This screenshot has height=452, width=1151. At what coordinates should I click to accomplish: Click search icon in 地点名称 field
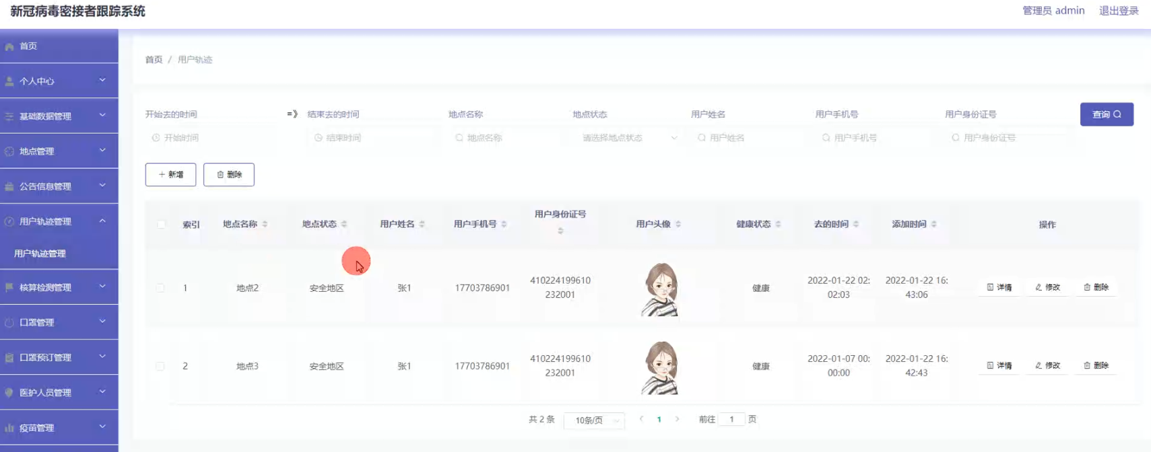click(x=459, y=137)
